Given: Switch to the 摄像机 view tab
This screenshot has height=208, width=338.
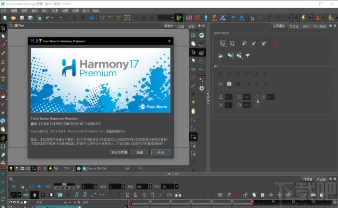Looking at the screenshot, I should click(x=169, y=26).
